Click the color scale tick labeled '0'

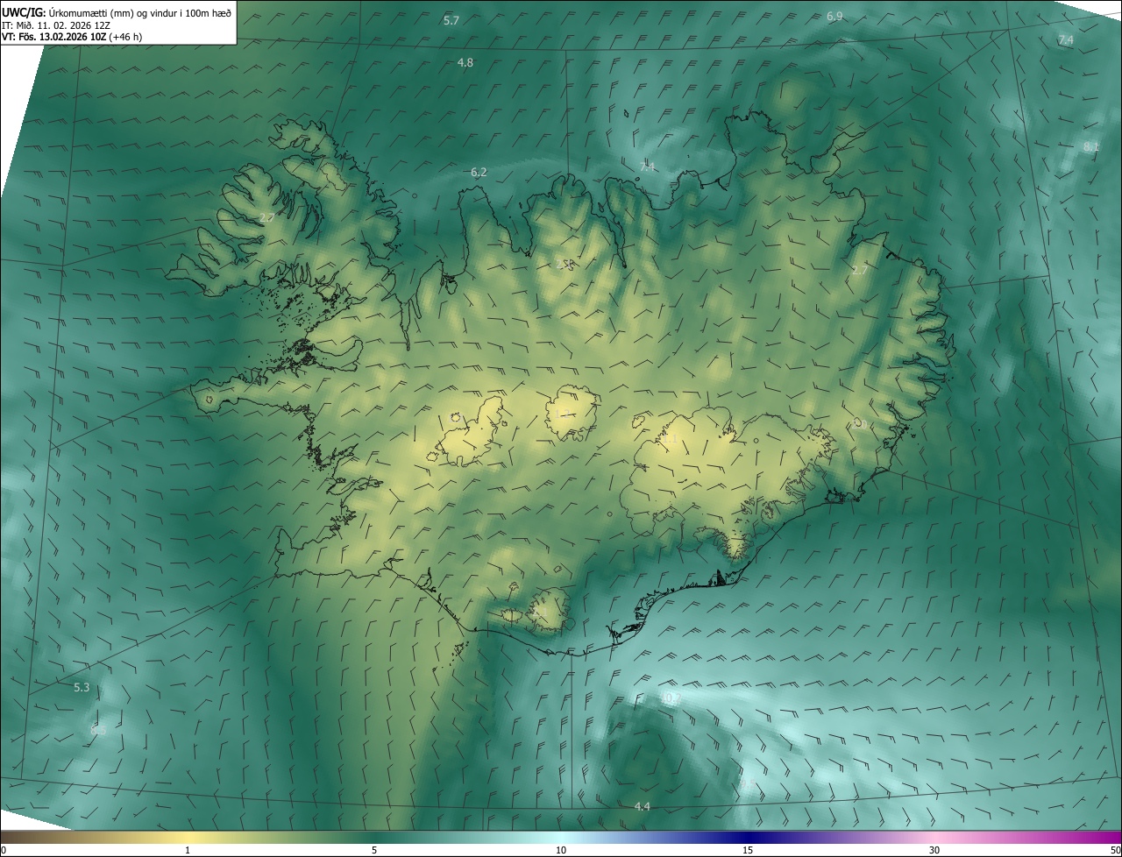point(4,851)
